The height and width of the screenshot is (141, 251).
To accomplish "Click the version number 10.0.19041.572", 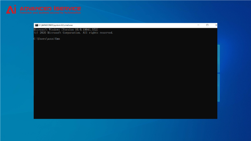I will [86, 29].
